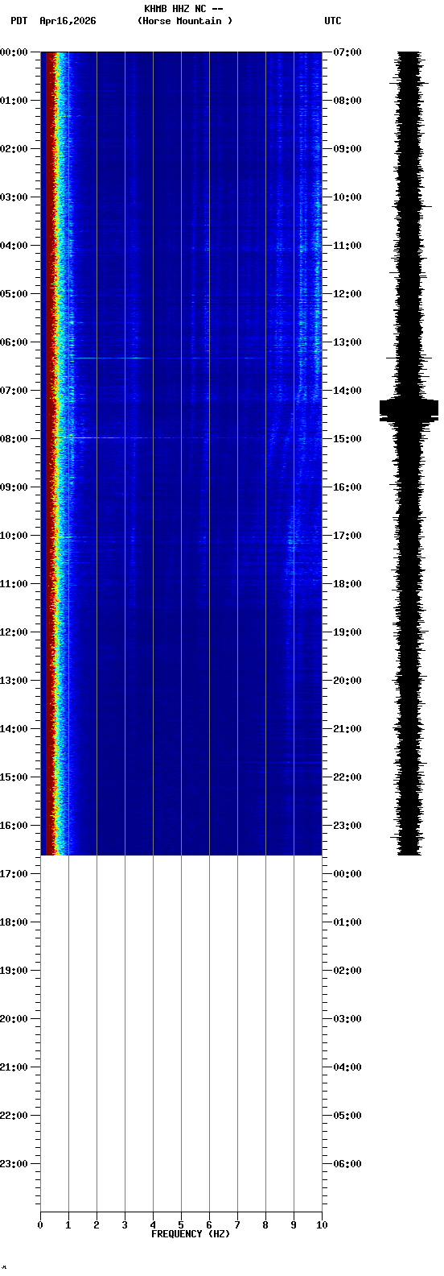
Task: Click the 'UTC' timezone header
Action: 333,21
